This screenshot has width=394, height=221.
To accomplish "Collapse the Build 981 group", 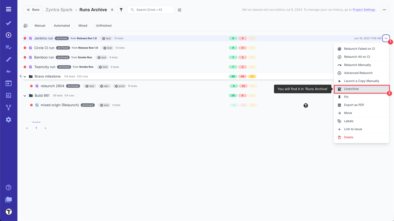I will [25, 95].
